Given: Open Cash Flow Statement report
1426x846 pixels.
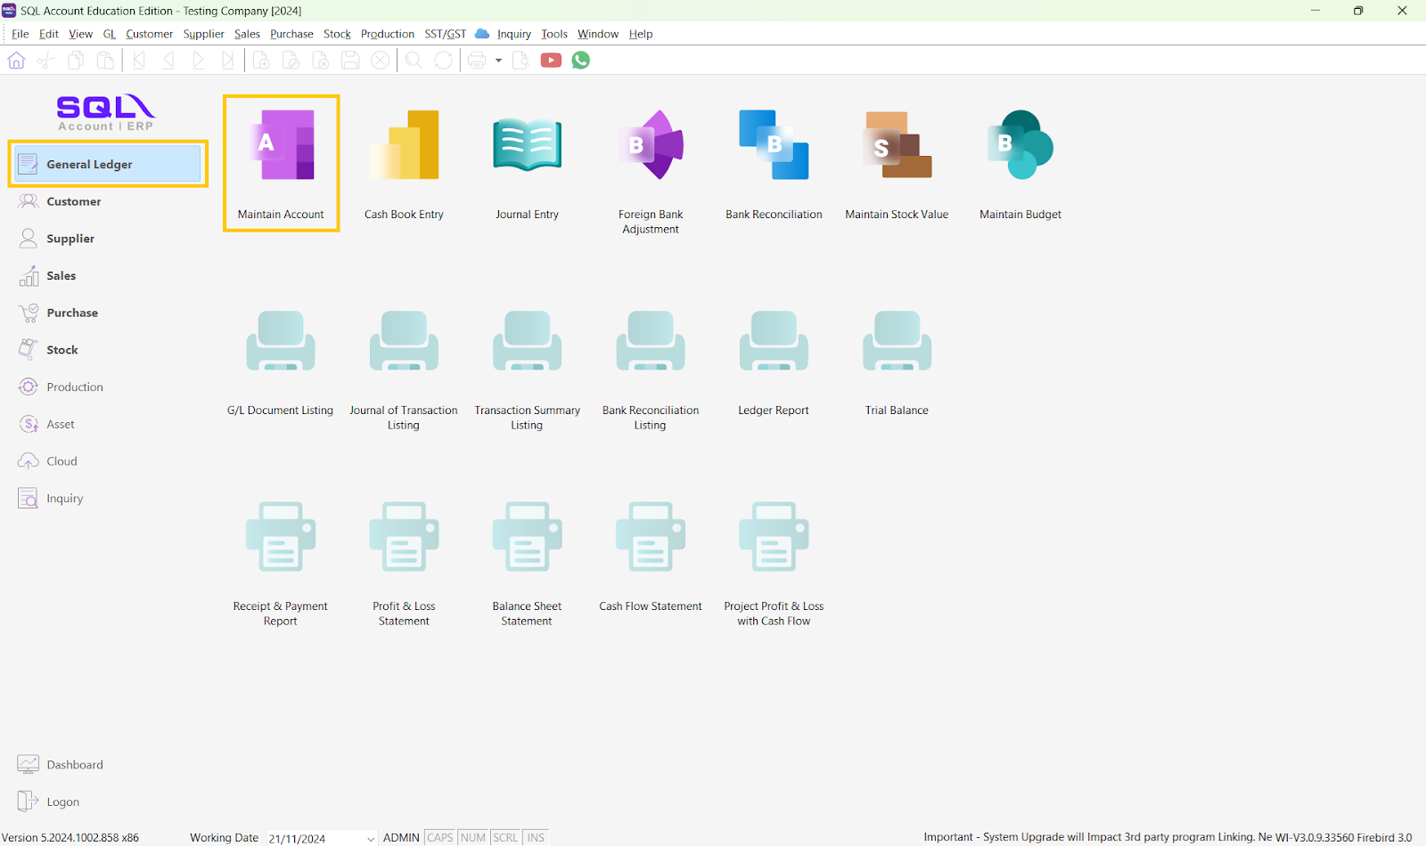Looking at the screenshot, I should 651,557.
